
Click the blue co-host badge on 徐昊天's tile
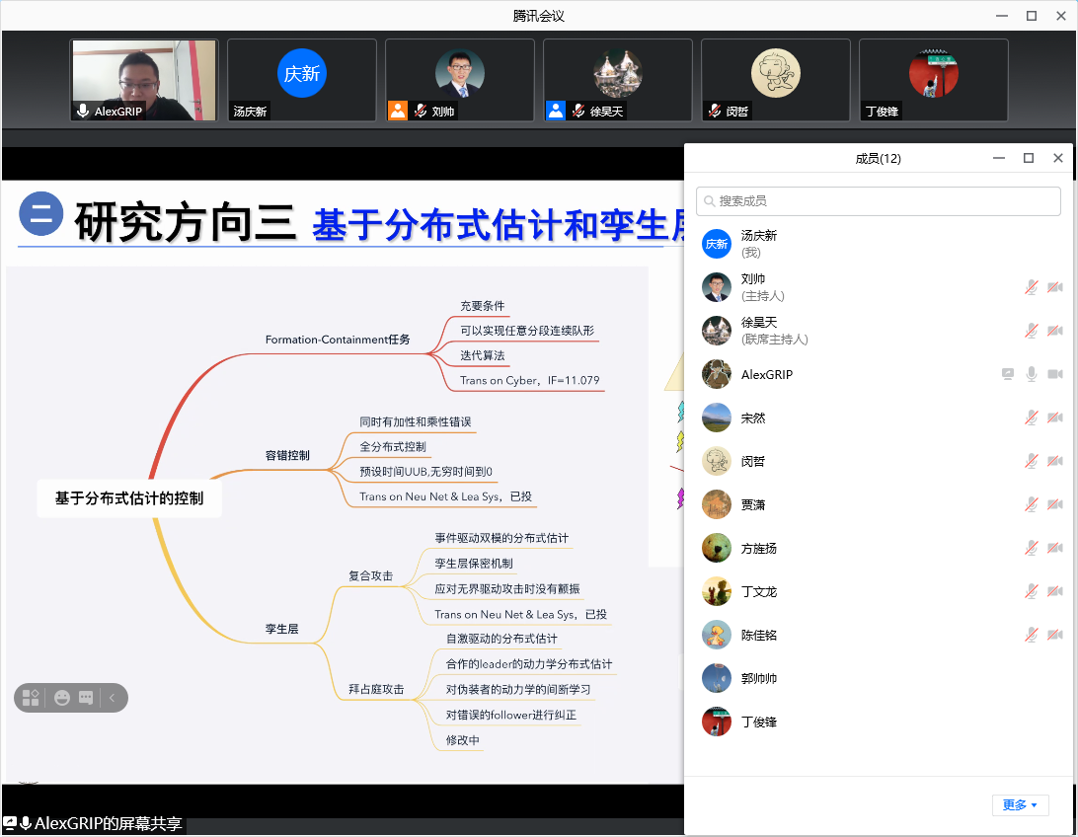[x=556, y=111]
